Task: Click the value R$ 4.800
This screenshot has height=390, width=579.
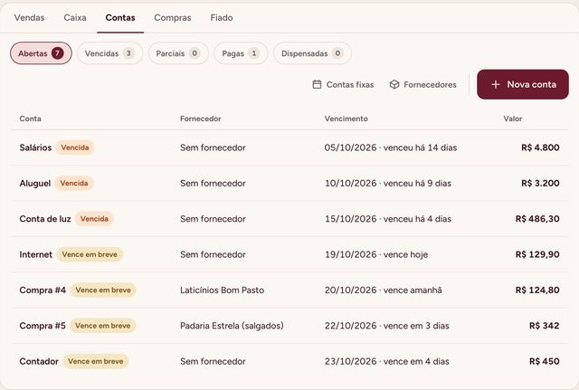Action: 540,147
